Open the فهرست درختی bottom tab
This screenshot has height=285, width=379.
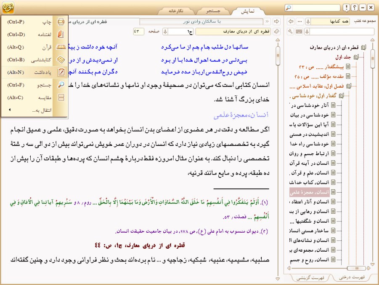352,277
